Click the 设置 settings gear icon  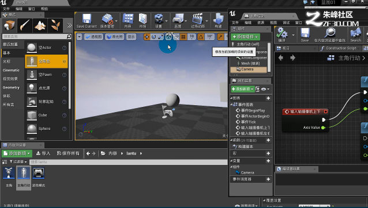click(x=159, y=19)
